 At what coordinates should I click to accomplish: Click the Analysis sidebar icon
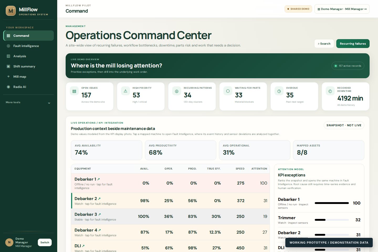click(8, 56)
